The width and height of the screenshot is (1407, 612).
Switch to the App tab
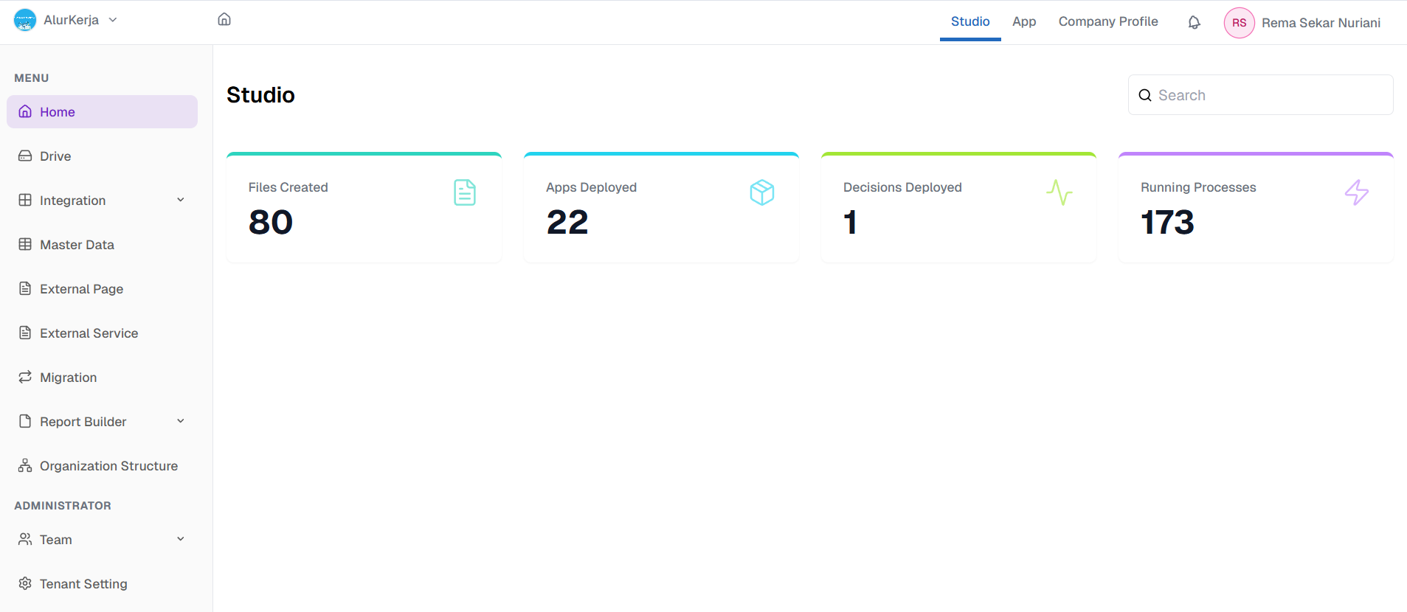[1024, 21]
